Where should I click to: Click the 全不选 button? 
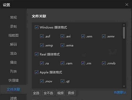[x=48, y=93]
